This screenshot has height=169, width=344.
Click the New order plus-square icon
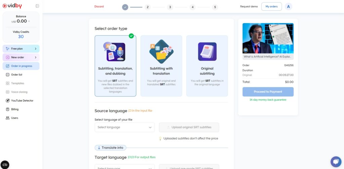8,57
